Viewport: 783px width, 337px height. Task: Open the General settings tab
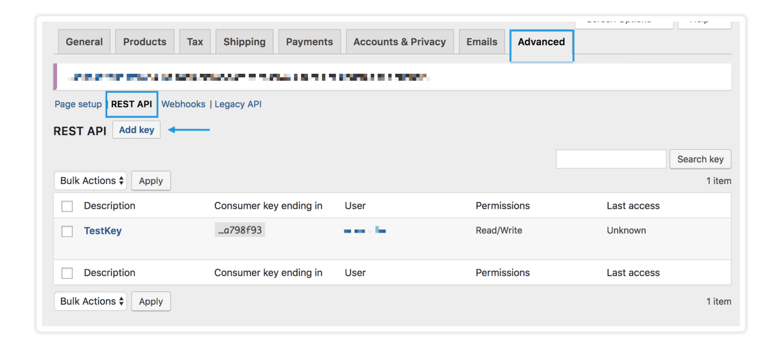[x=84, y=41]
